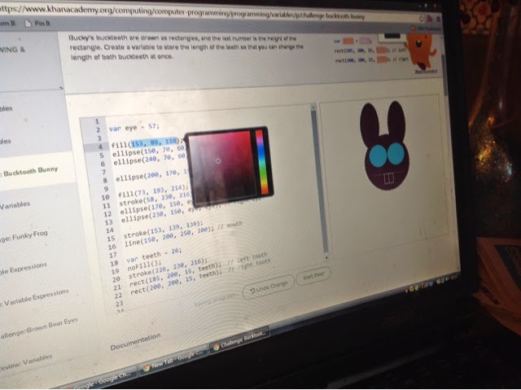The height and width of the screenshot is (390, 521).
Task: Click the 'line(150, 200, 250, 200);' line
Action: [168, 237]
